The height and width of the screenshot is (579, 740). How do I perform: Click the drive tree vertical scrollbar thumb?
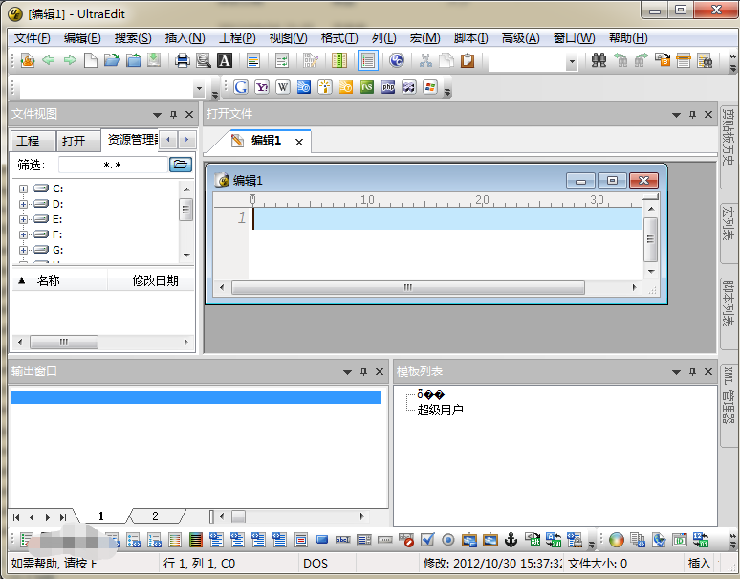185,210
